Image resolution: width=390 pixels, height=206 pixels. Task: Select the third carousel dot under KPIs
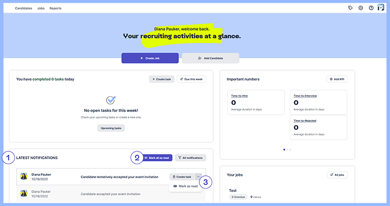pyautogui.click(x=290, y=150)
